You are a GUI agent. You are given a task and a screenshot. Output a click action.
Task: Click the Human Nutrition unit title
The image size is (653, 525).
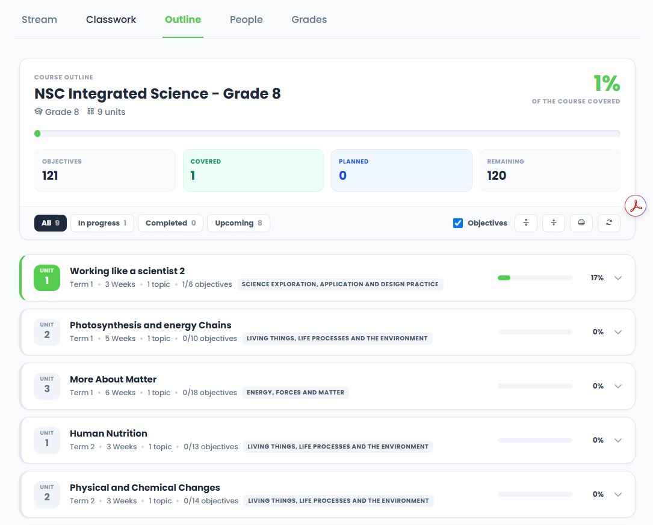[108, 433]
